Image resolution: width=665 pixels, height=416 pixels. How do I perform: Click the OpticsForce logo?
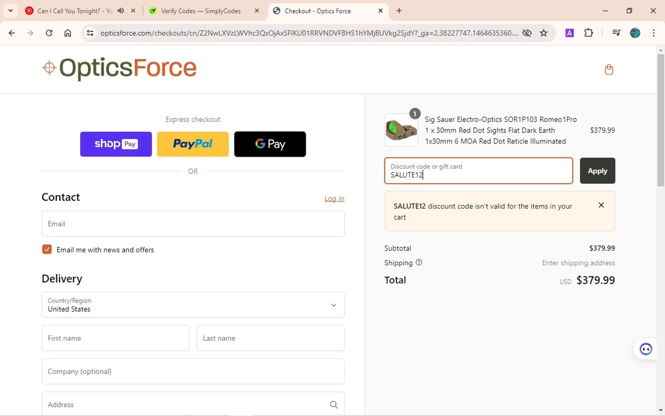tap(119, 68)
